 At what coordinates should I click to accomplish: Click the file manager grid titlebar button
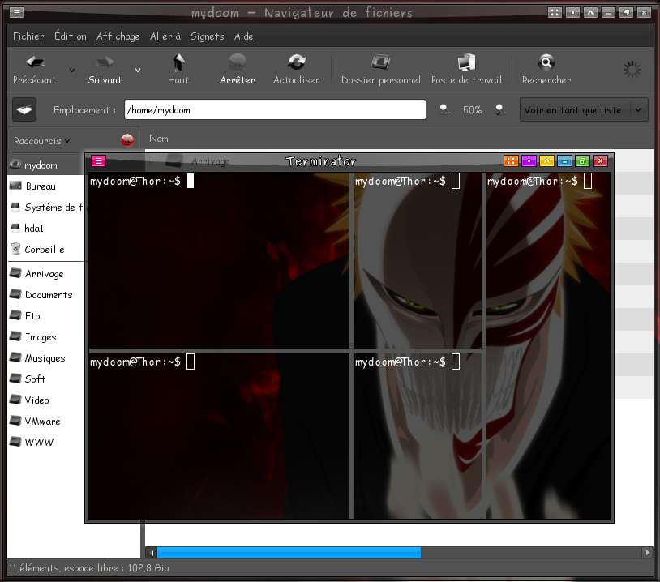(x=555, y=13)
